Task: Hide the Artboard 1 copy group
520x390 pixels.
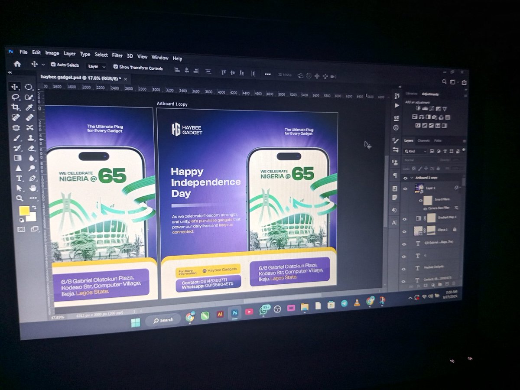Action: (x=405, y=178)
